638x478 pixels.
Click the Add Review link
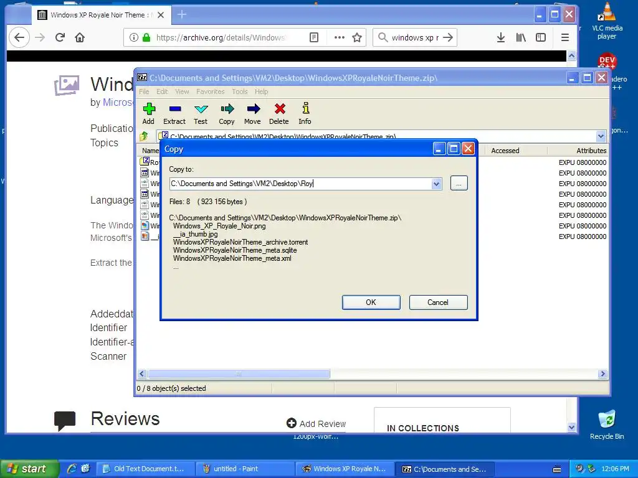pyautogui.click(x=316, y=423)
